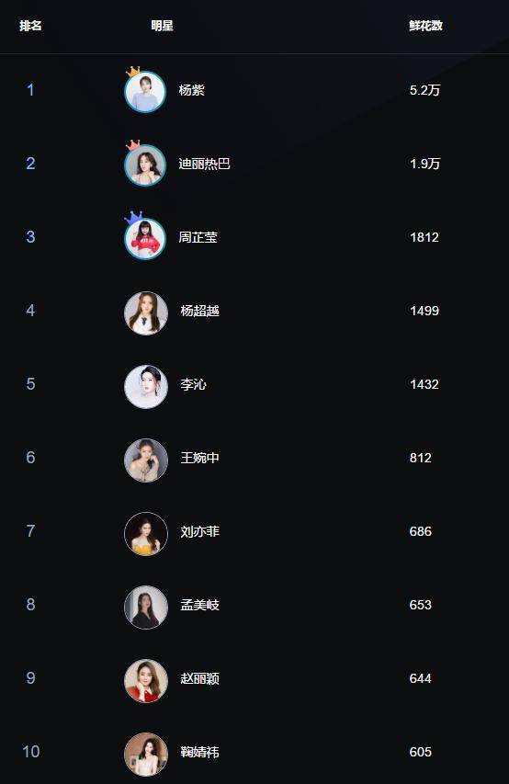Image resolution: width=509 pixels, height=784 pixels.
Task: Click 李沁's circular avatar
Action: [146, 387]
